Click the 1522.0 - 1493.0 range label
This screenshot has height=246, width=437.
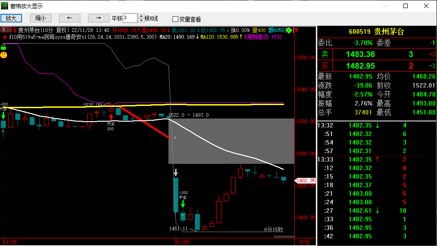click(188, 115)
